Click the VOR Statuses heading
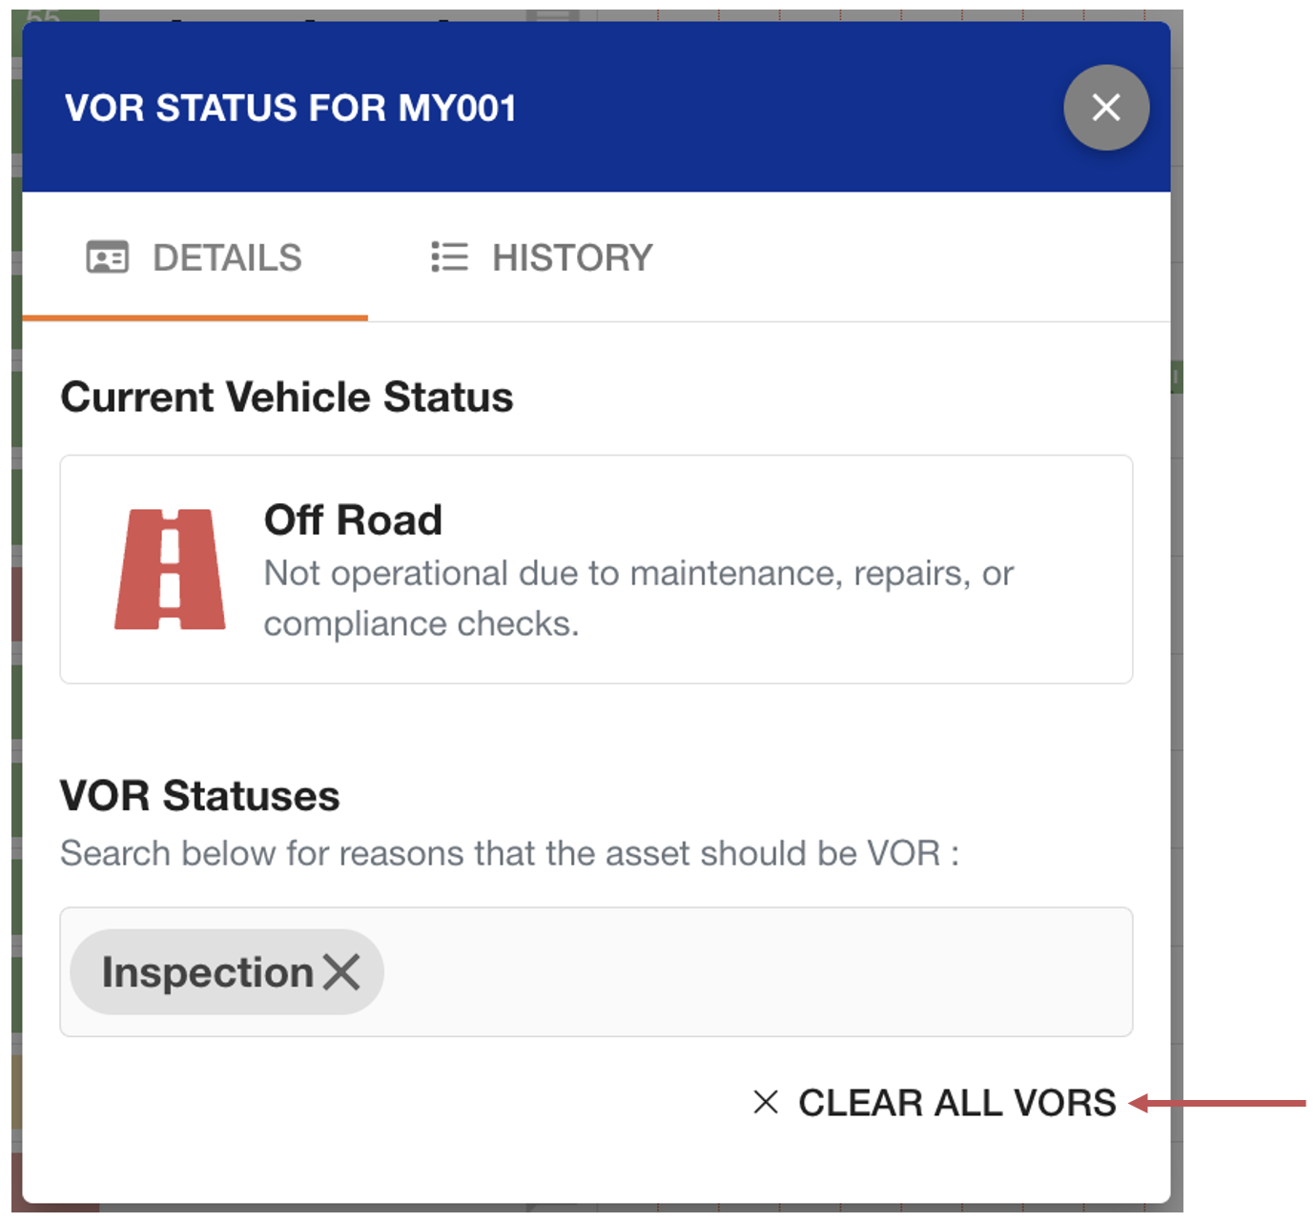Viewport: 1316px width, 1222px height. (199, 796)
